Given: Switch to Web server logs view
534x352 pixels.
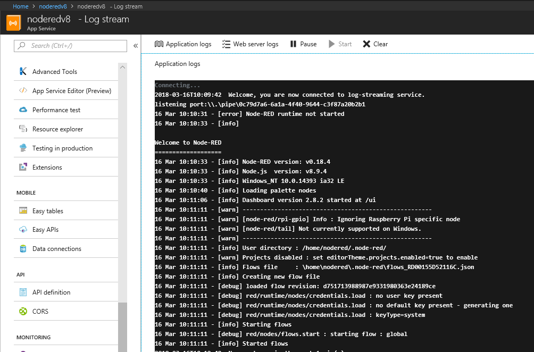Looking at the screenshot, I should tap(251, 44).
